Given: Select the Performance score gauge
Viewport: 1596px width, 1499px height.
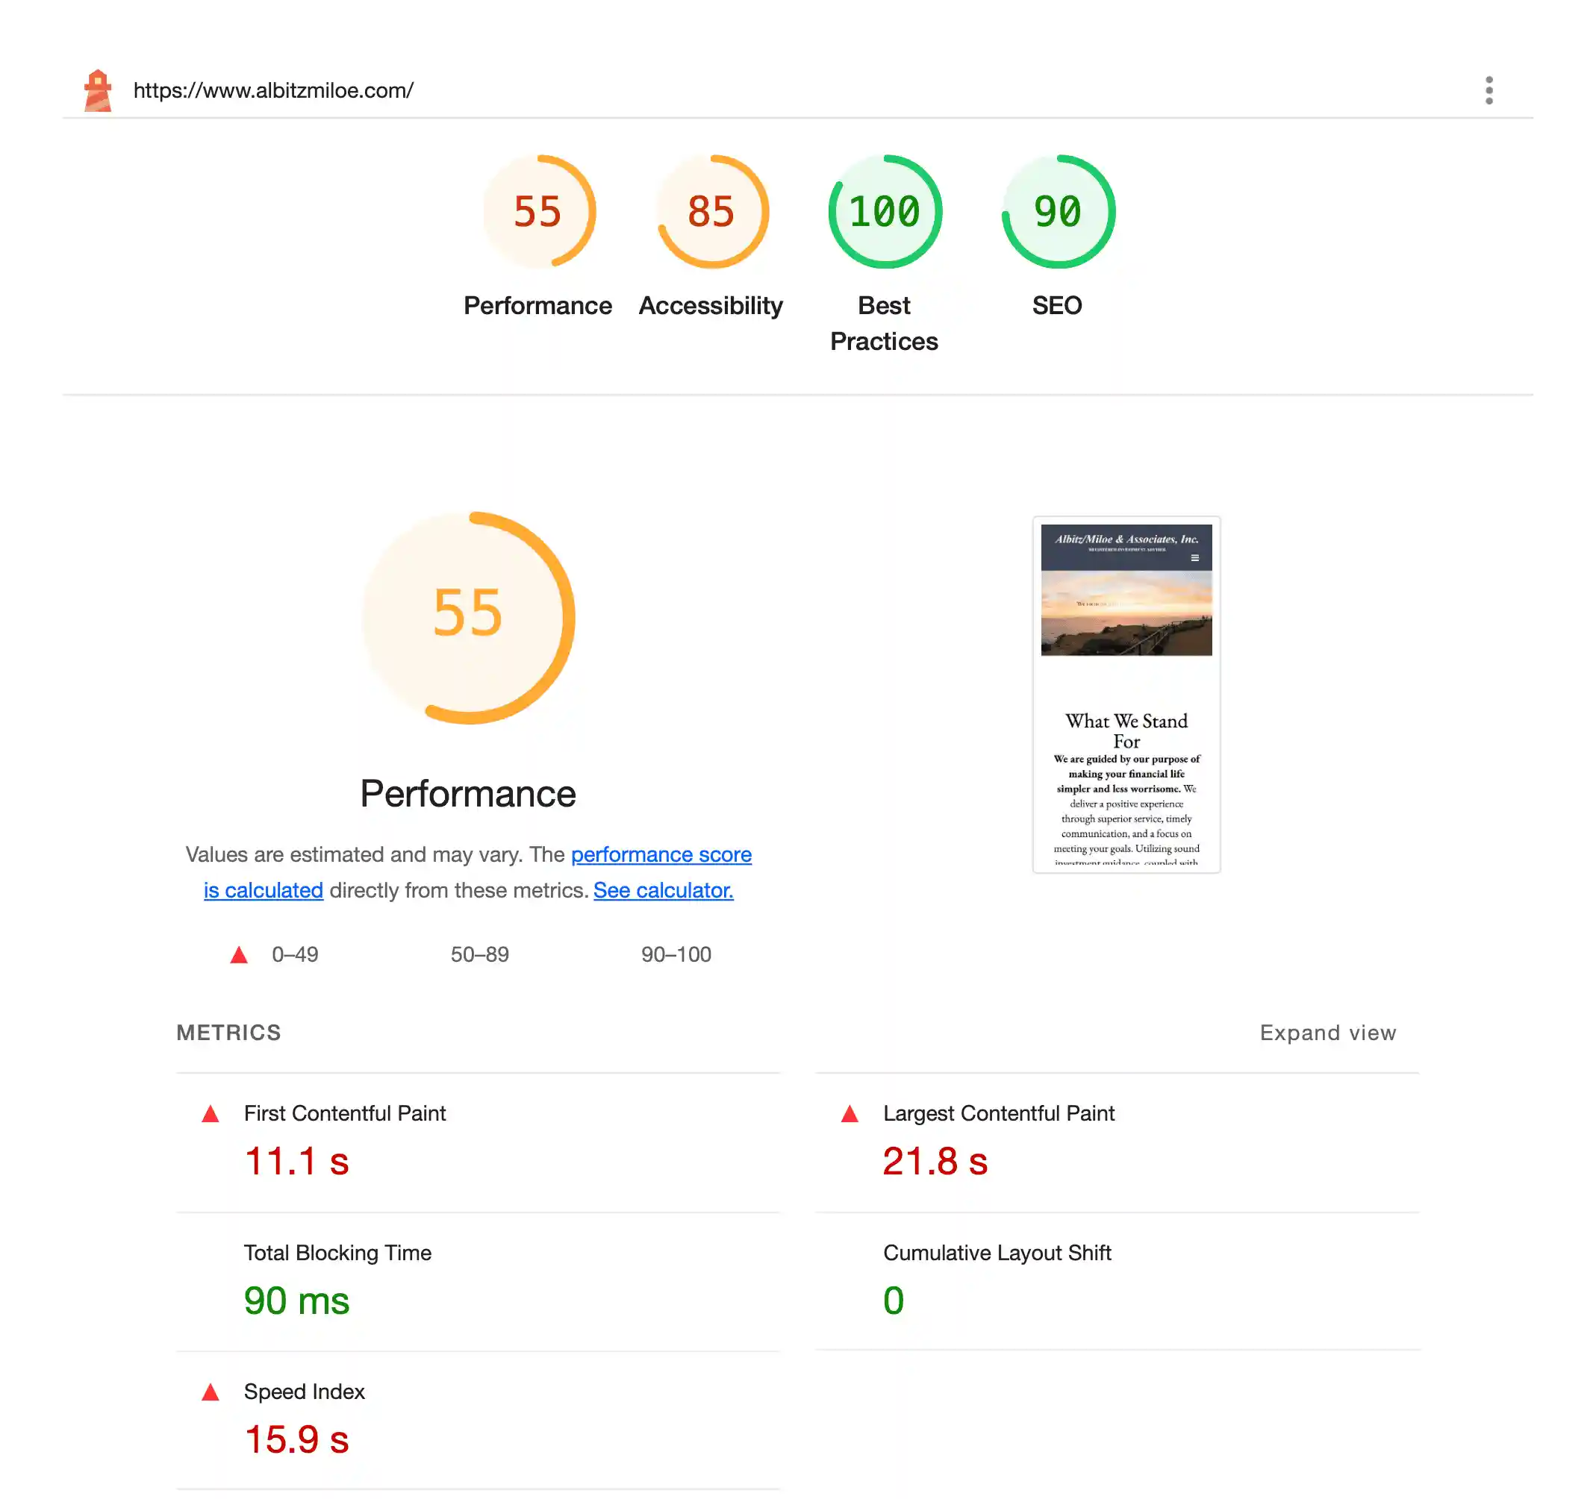Looking at the screenshot, I should point(539,211).
